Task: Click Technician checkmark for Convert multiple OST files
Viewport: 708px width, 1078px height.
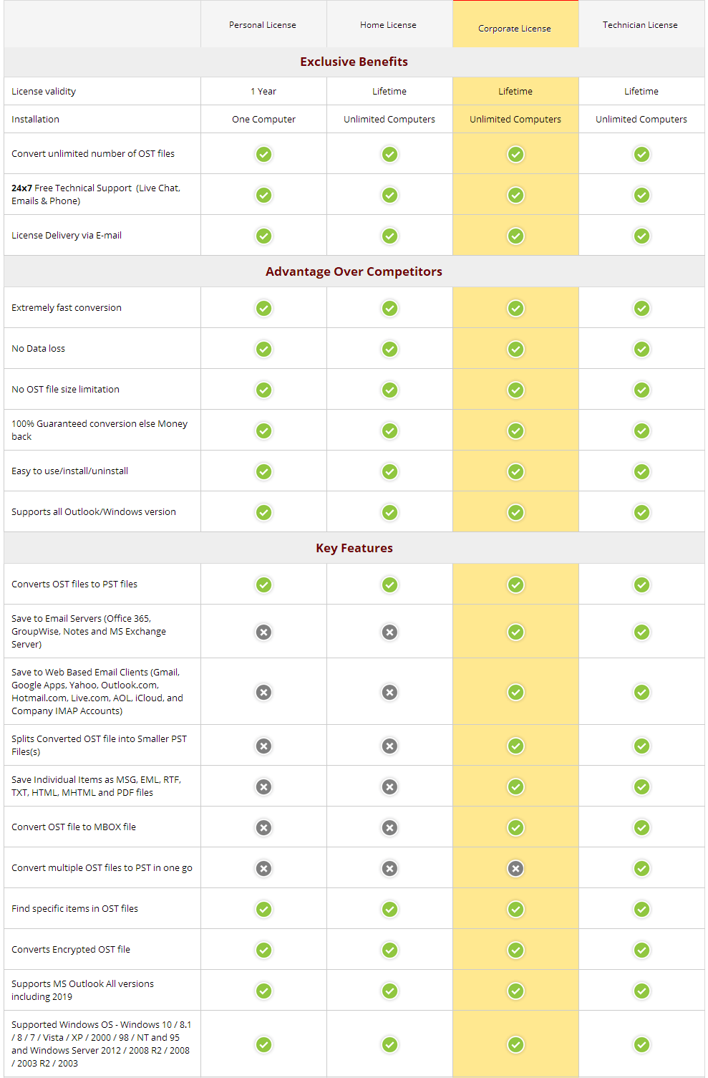Action: tap(641, 868)
